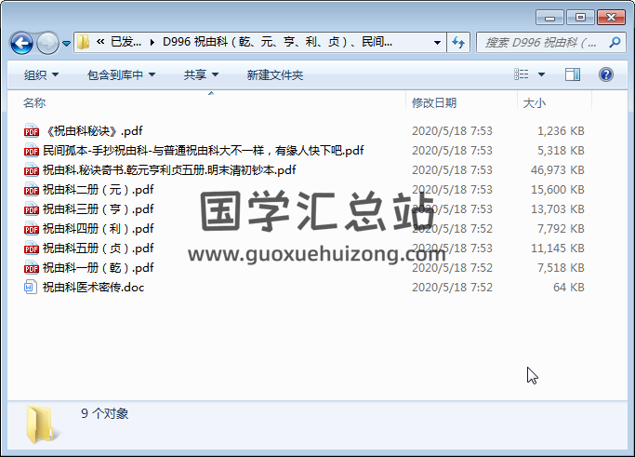Expand the address bar history dropdown

pyautogui.click(x=438, y=42)
